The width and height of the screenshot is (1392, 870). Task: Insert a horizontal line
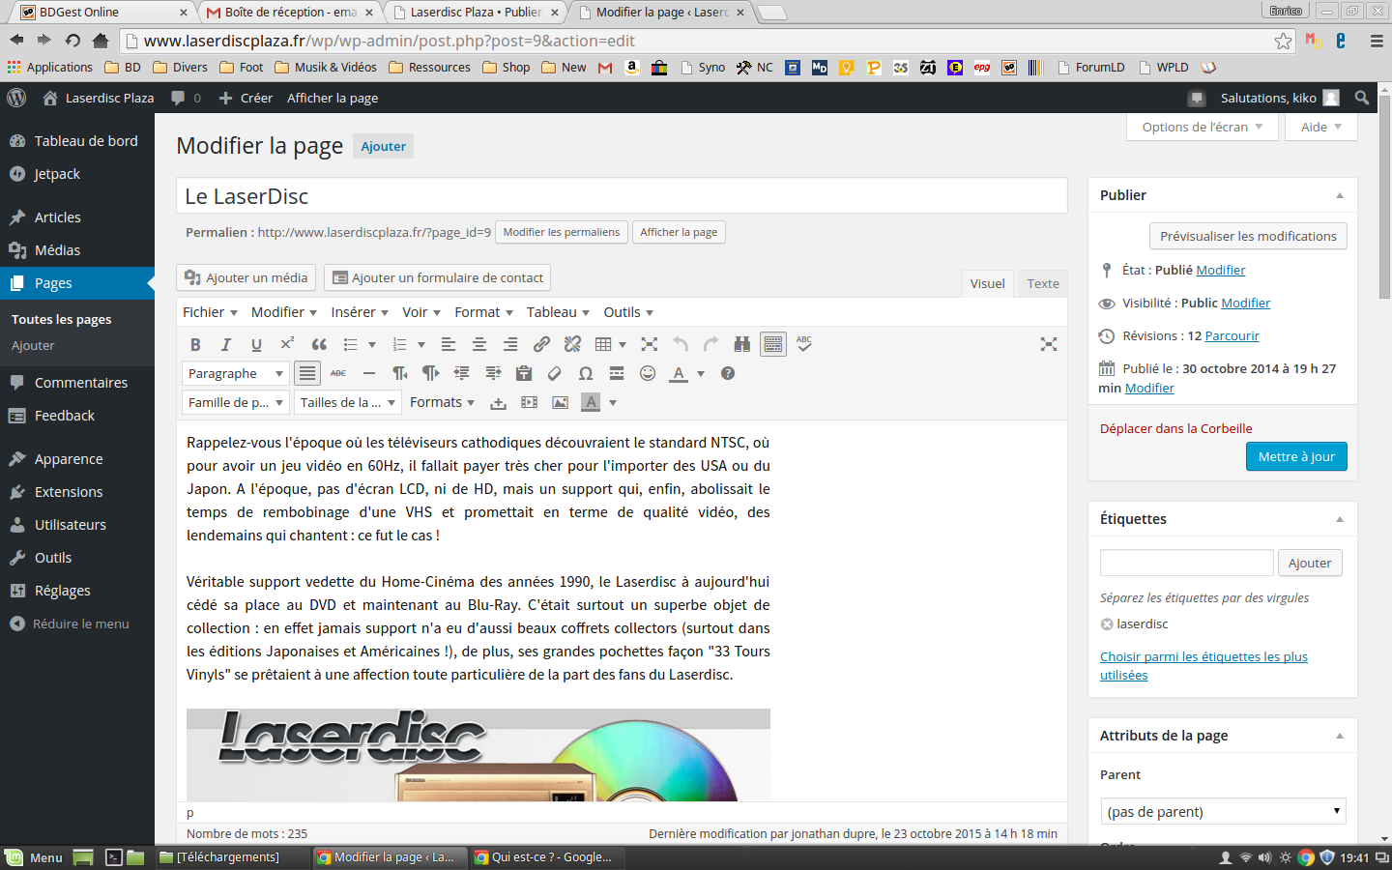(x=369, y=373)
